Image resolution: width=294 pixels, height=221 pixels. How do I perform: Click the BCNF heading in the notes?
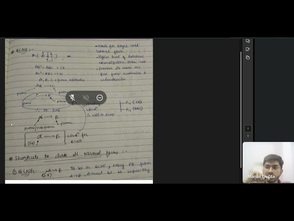[22, 50]
